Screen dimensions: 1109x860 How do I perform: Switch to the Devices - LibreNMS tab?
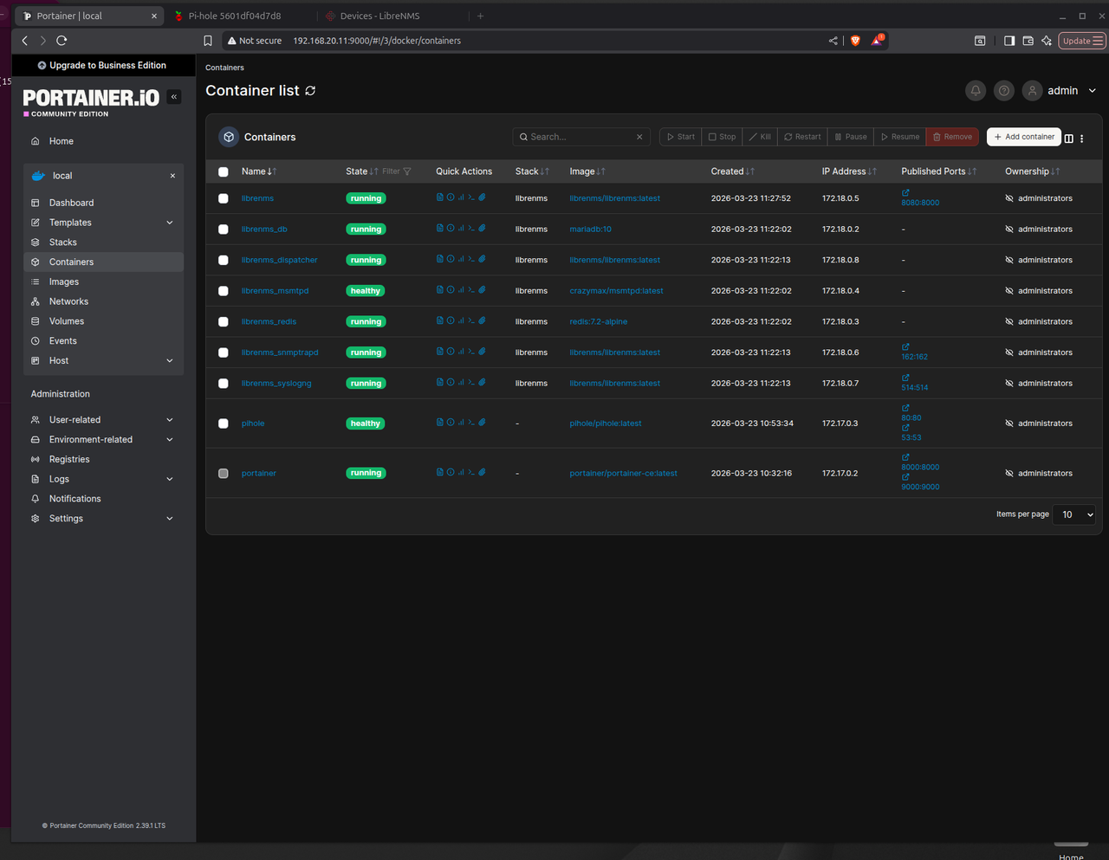[379, 16]
